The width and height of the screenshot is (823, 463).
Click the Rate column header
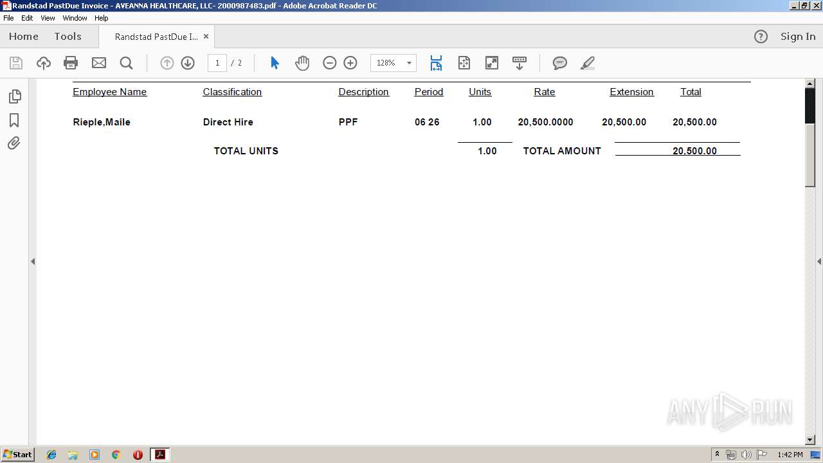click(544, 92)
